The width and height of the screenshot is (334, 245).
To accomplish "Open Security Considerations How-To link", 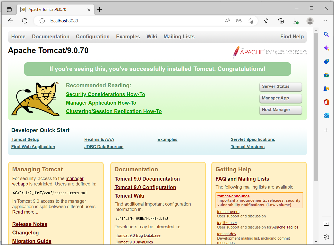I will click(x=106, y=94).
